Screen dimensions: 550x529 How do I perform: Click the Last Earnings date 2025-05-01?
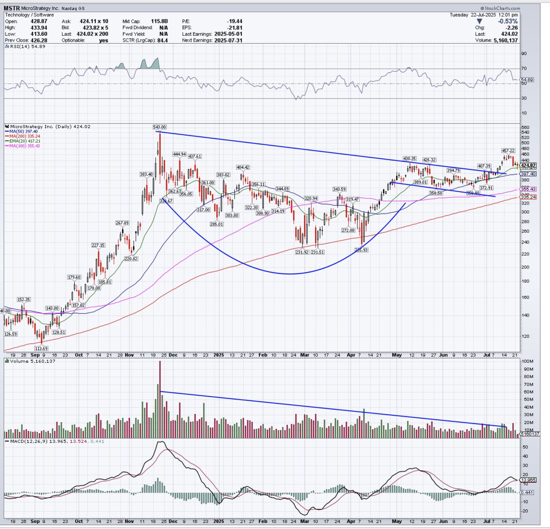pyautogui.click(x=229, y=34)
